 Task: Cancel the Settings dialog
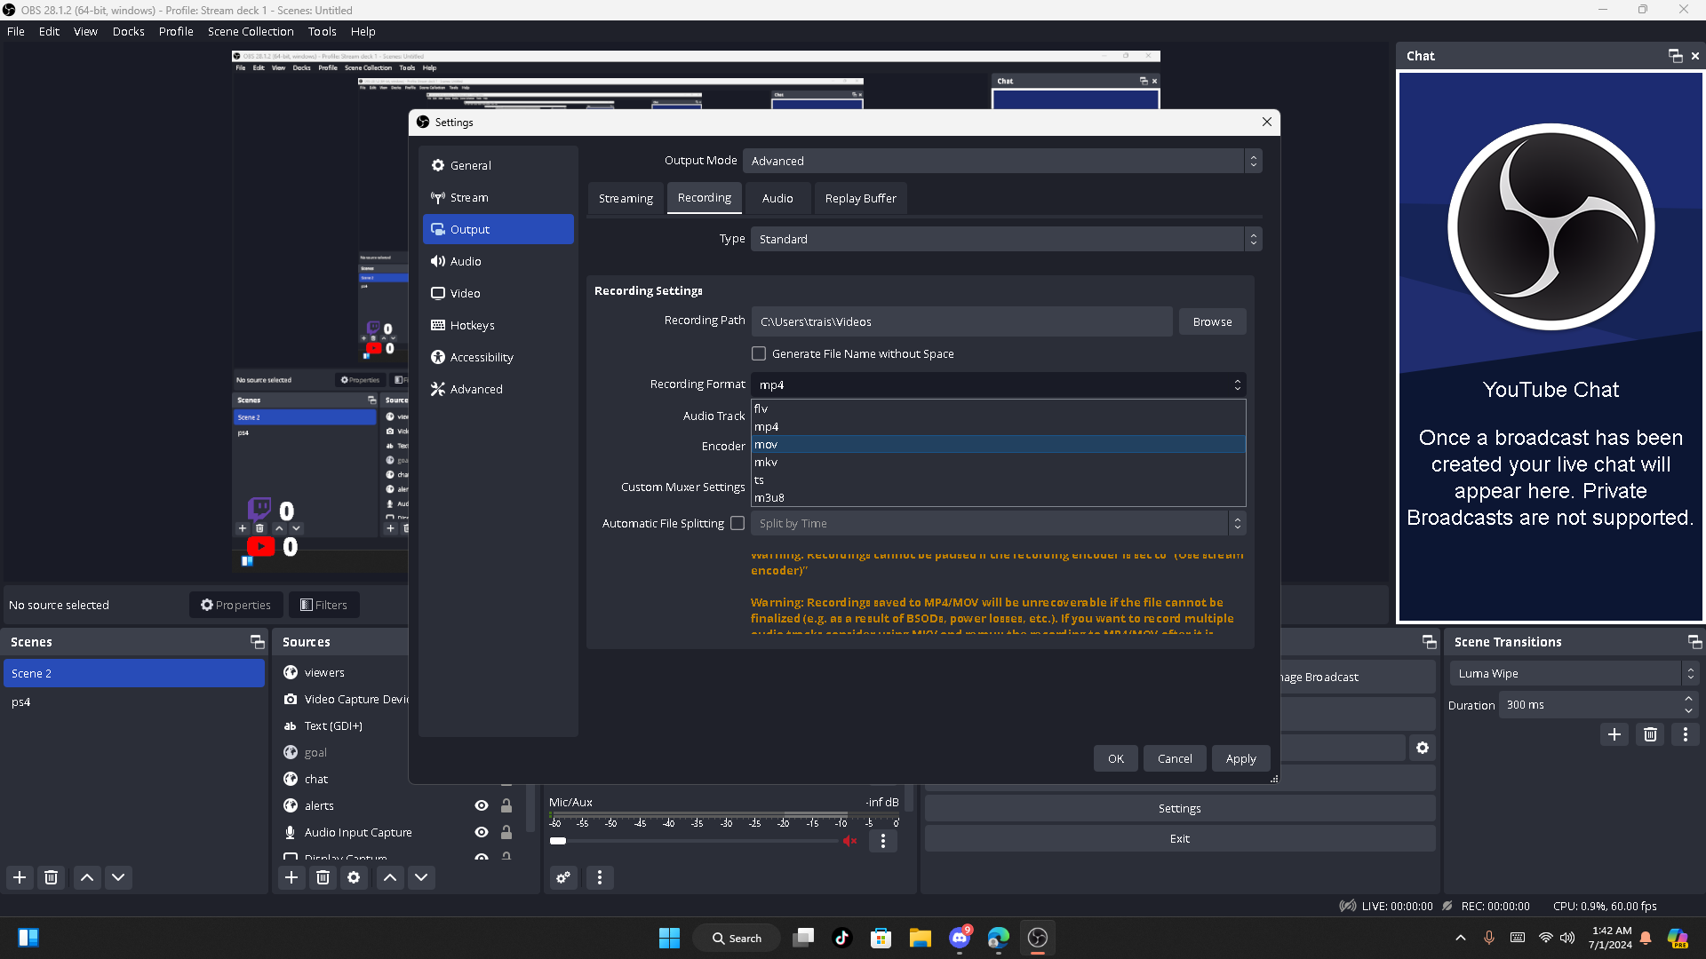1175,758
